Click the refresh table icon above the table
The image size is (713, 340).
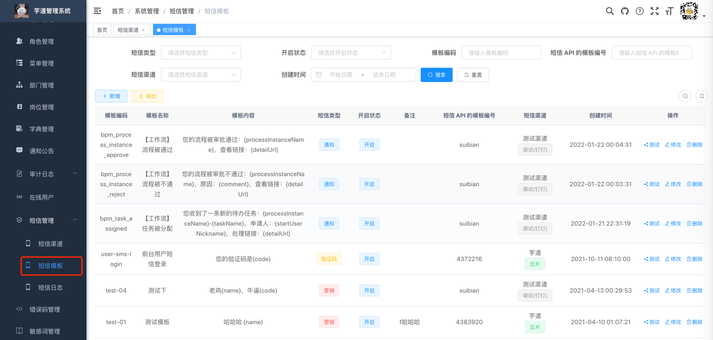pyautogui.click(x=702, y=96)
